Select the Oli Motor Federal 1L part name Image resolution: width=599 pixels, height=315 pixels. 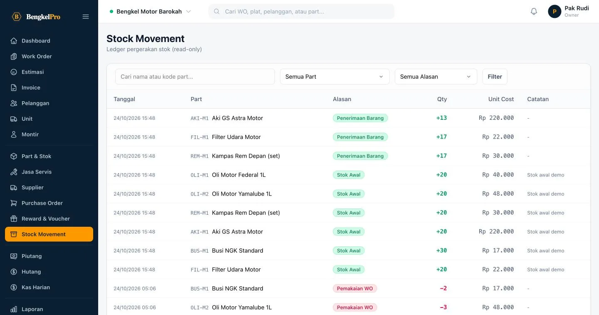(239, 175)
